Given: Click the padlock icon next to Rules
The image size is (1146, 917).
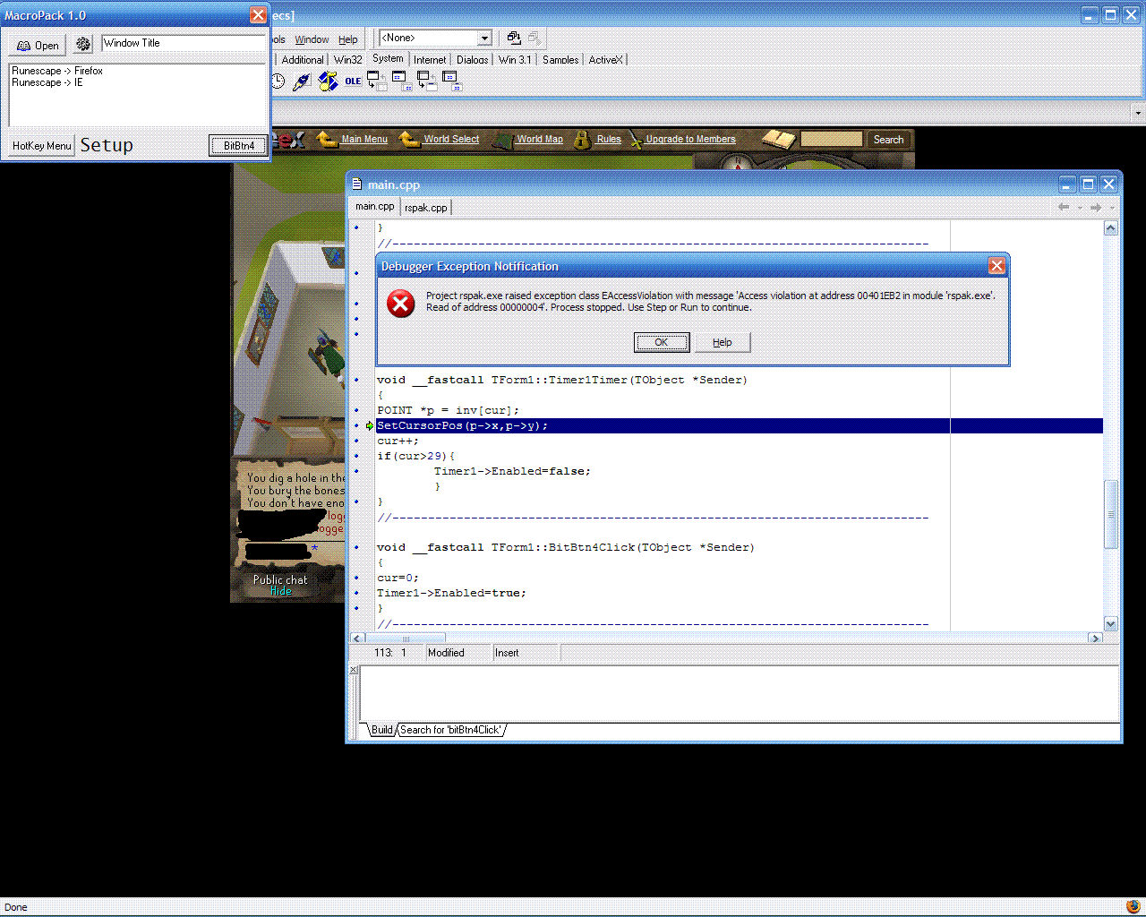Looking at the screenshot, I should (x=582, y=140).
